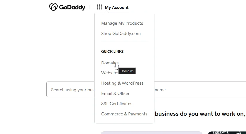Image resolution: width=246 pixels, height=134 pixels.
Task: Click the black Domains tooltip
Action: (127, 71)
